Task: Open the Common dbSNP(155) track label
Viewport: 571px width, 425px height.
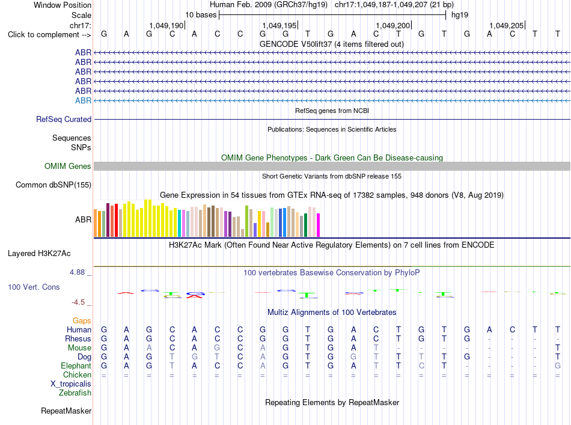Action: coord(53,185)
